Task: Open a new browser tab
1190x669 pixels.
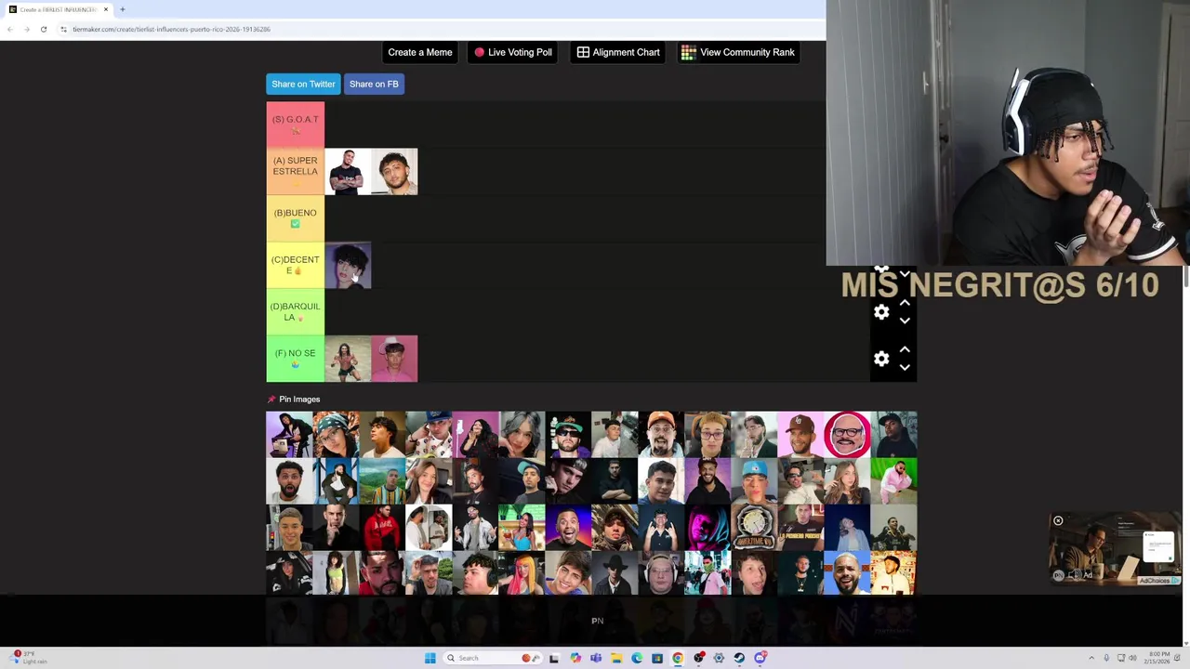Action: 122,9
